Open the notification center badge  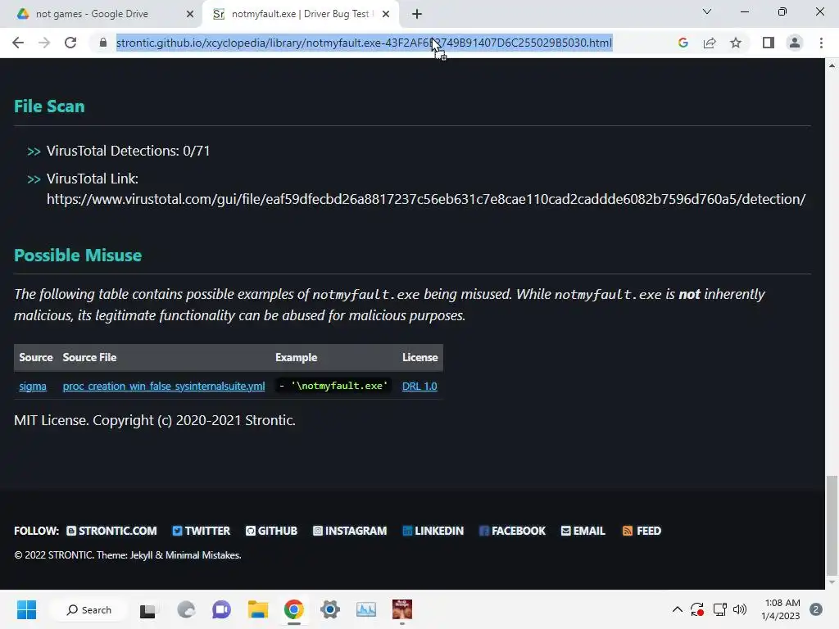pyautogui.click(x=815, y=609)
